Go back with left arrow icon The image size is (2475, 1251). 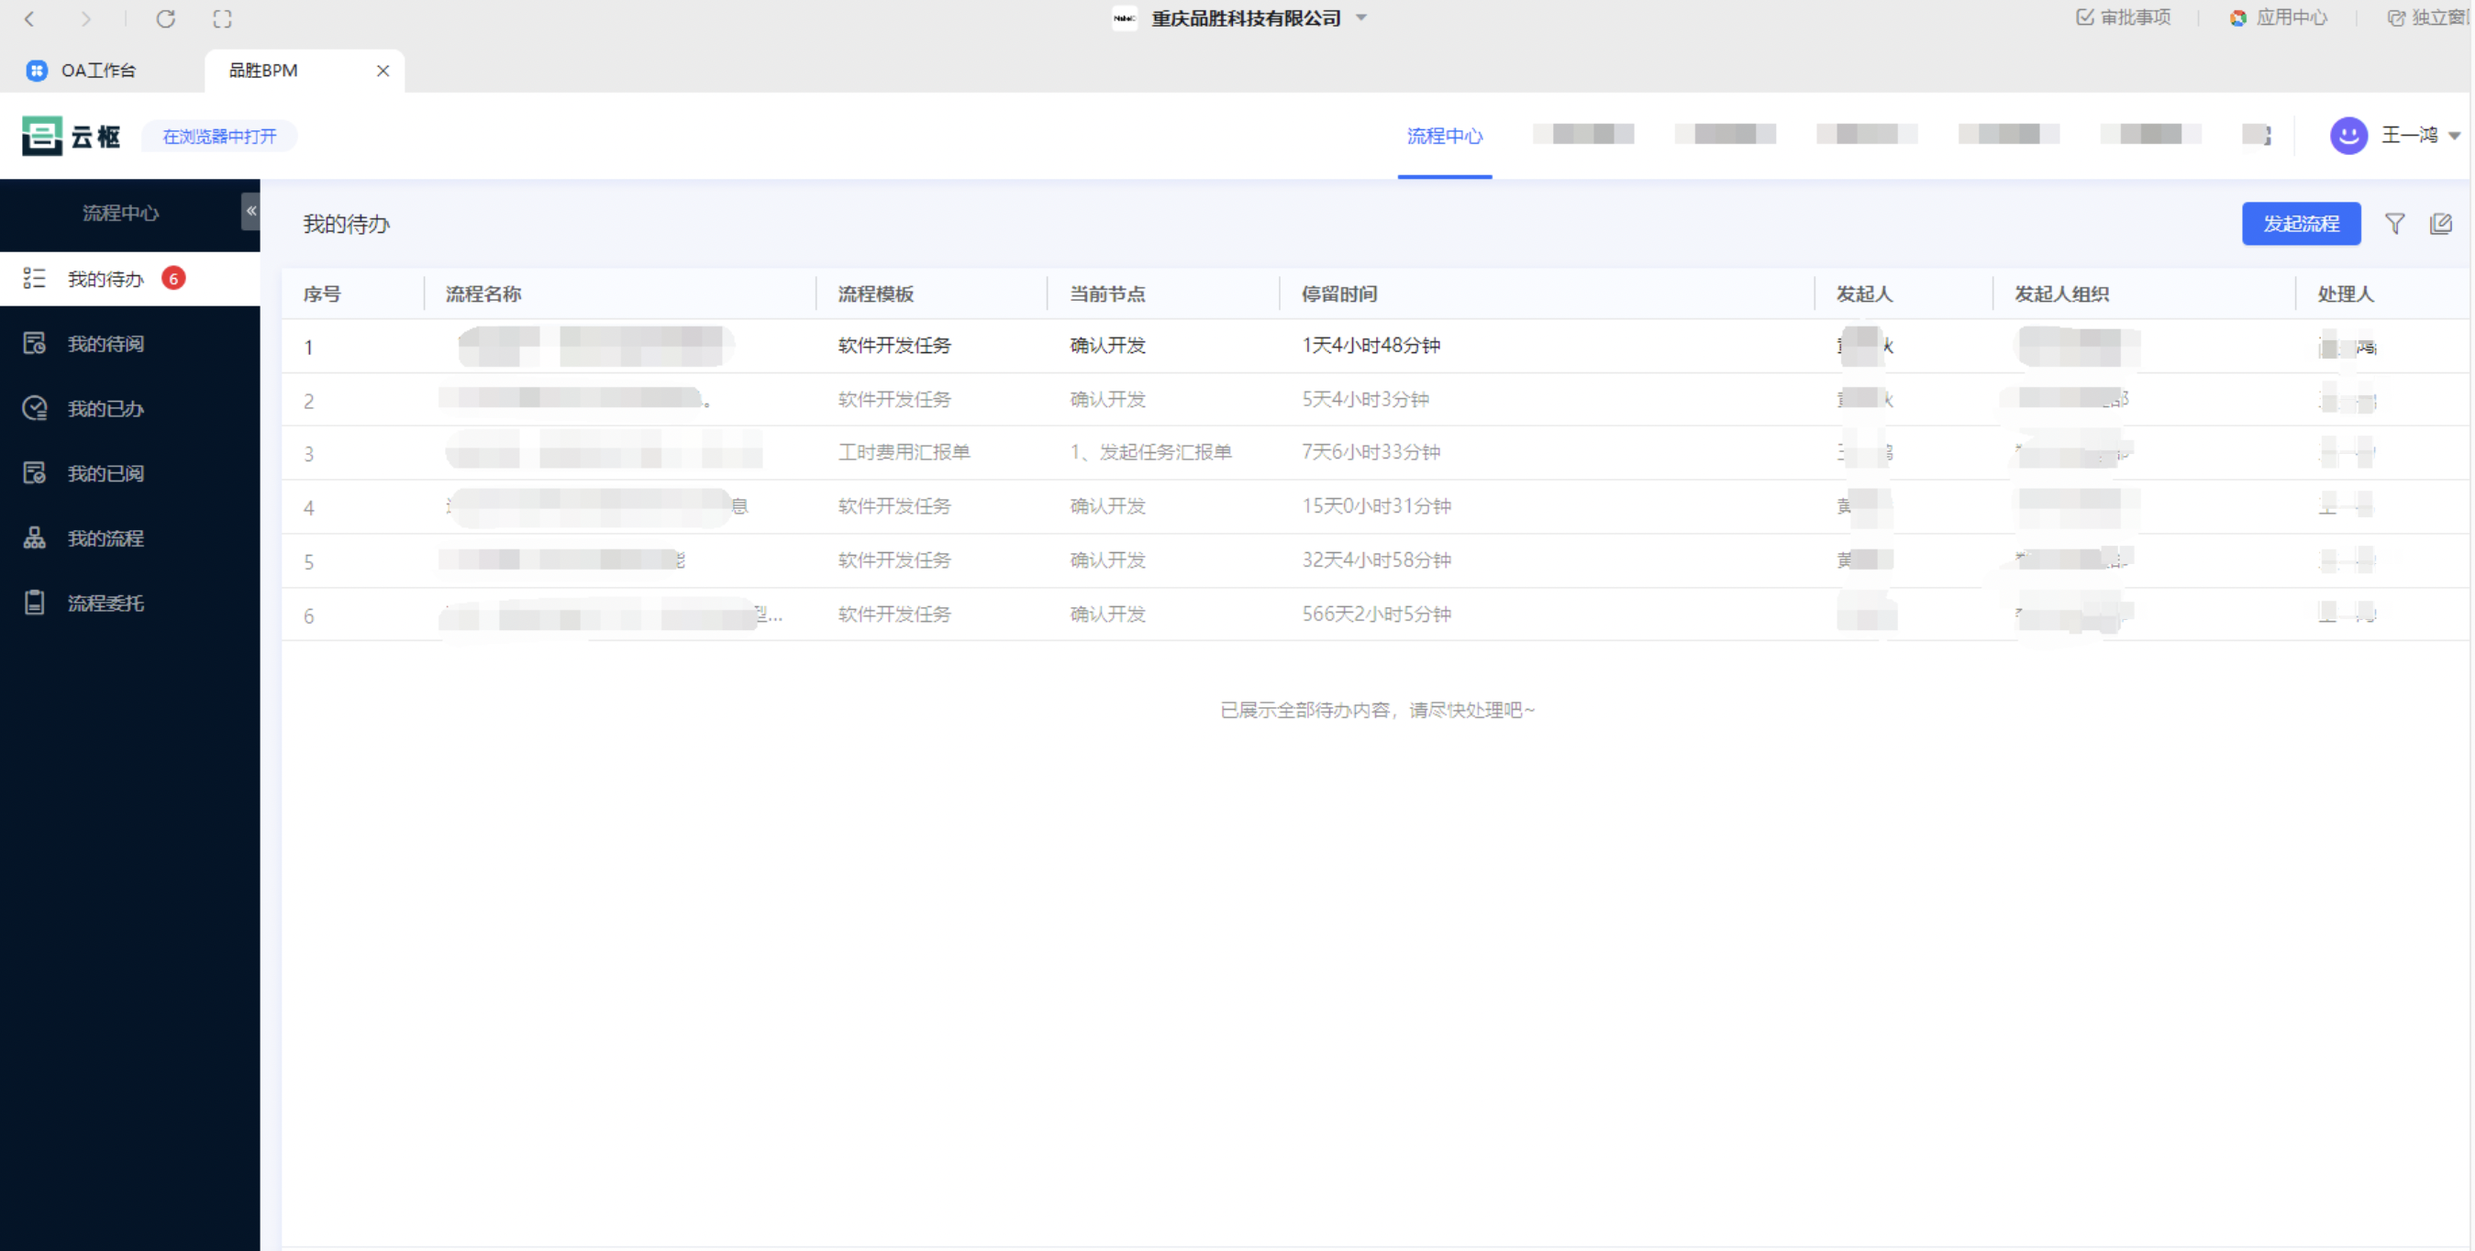[x=29, y=18]
